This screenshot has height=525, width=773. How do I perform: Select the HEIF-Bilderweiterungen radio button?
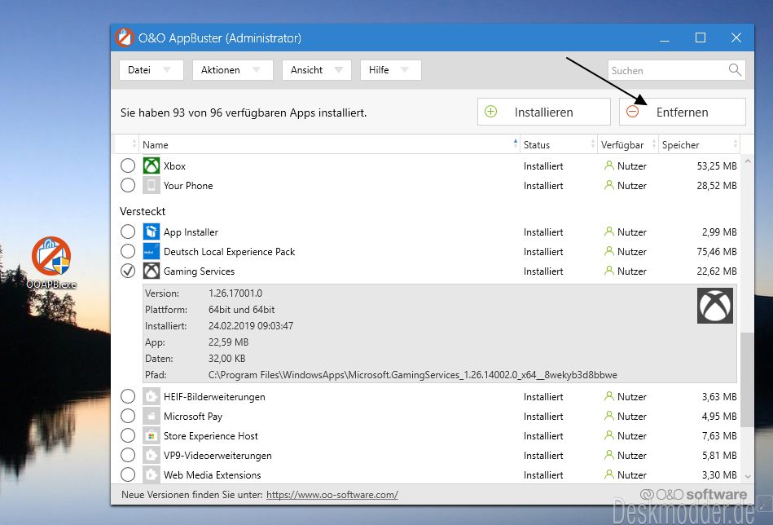[x=128, y=396]
